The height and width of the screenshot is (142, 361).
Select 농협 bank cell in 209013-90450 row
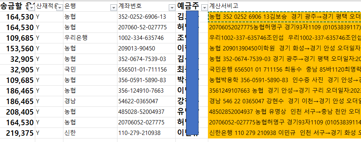90,49
